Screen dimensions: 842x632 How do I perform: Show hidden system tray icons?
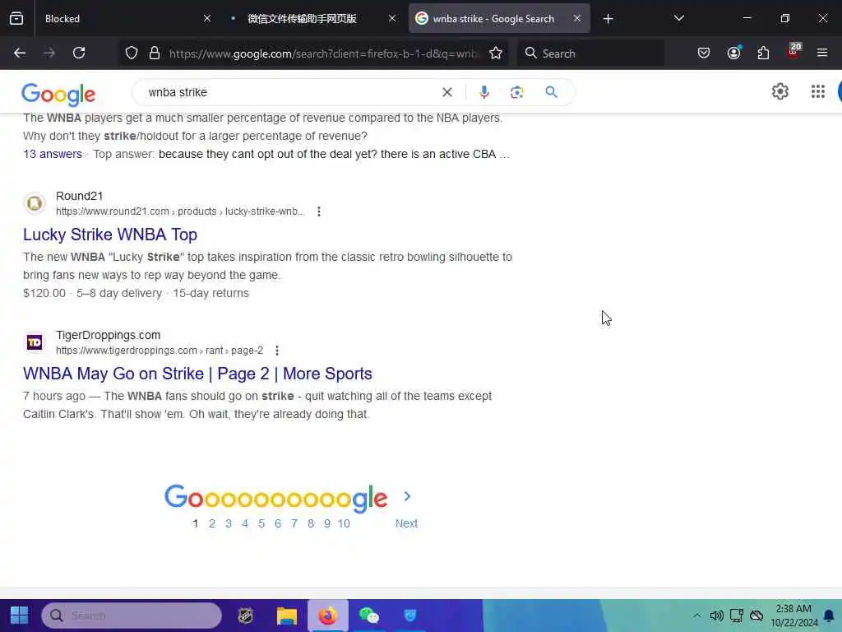[x=696, y=616]
